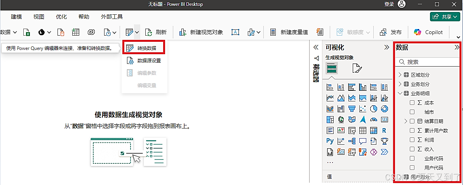Select the line chart visual
Viewport: 463px width, 185px height.
330,98
